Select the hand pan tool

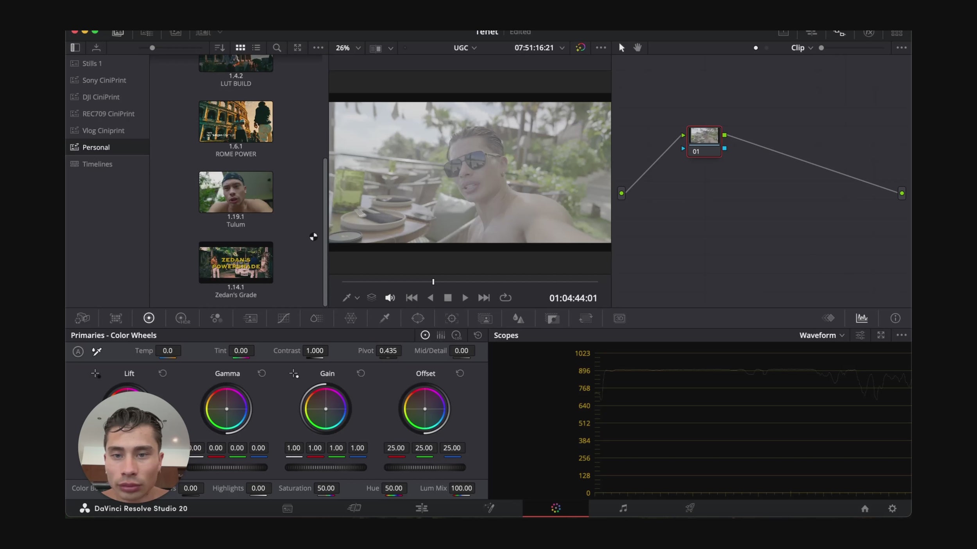pos(637,48)
